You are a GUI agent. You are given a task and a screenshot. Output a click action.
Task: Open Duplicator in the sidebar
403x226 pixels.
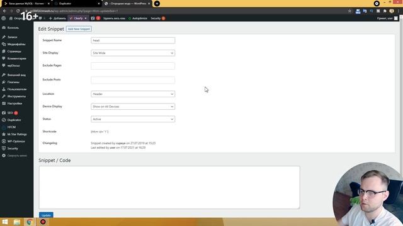pos(14,120)
